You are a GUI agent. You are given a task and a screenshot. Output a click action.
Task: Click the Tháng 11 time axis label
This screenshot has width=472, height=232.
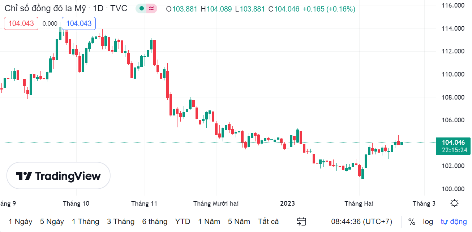coord(144,203)
